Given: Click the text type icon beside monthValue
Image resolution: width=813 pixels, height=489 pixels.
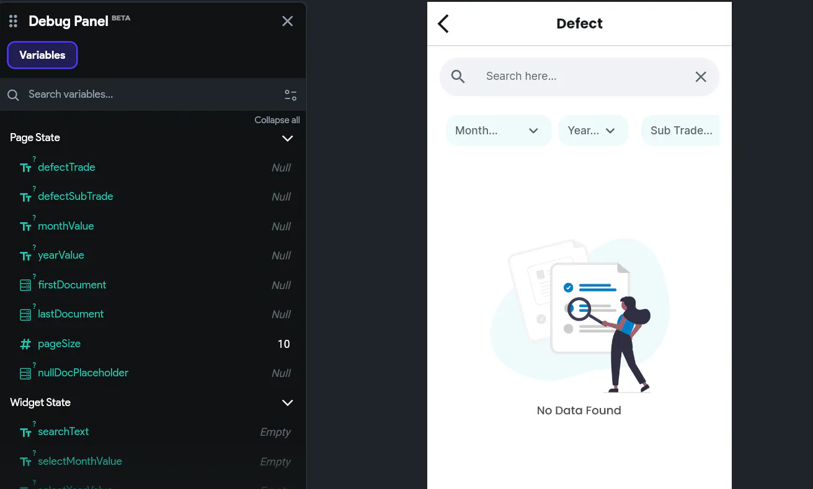Looking at the screenshot, I should pos(25,227).
